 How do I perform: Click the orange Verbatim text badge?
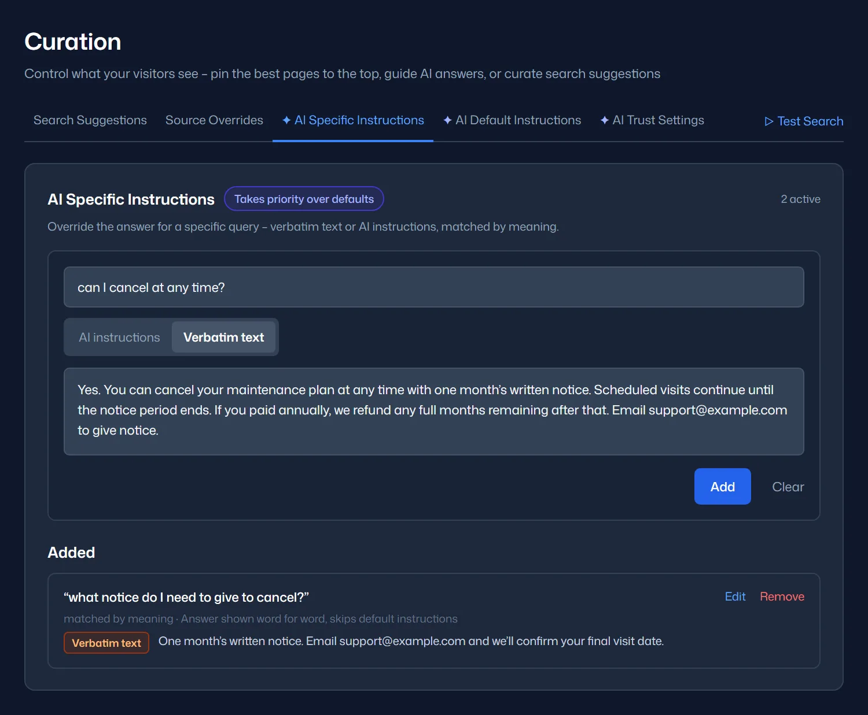[x=106, y=643]
